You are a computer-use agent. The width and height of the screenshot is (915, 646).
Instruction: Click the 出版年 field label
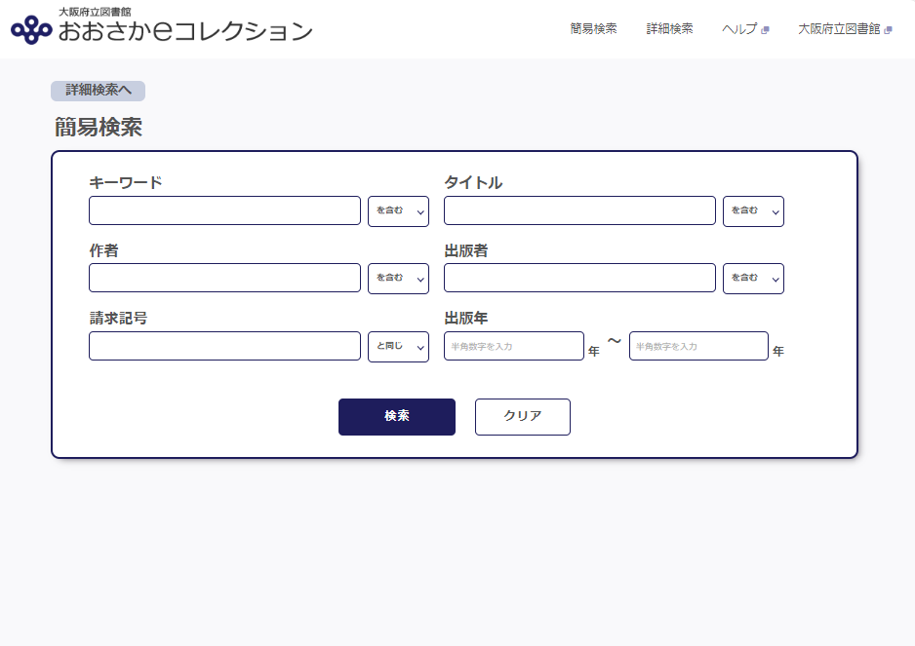click(465, 318)
